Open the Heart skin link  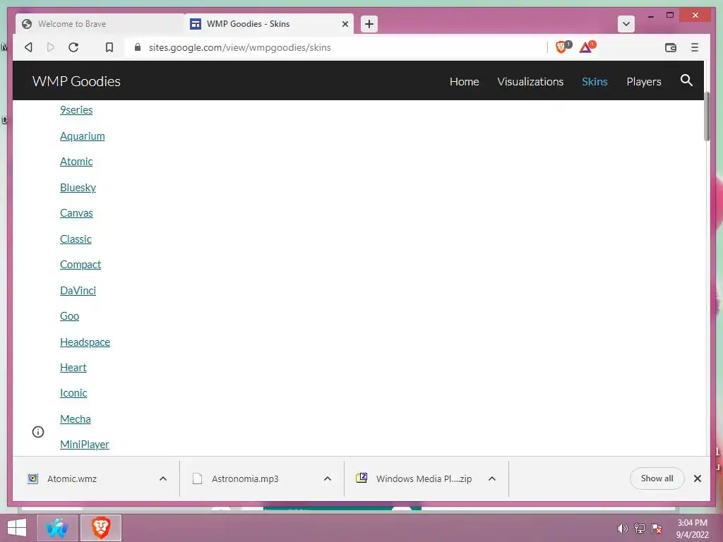[x=73, y=368]
